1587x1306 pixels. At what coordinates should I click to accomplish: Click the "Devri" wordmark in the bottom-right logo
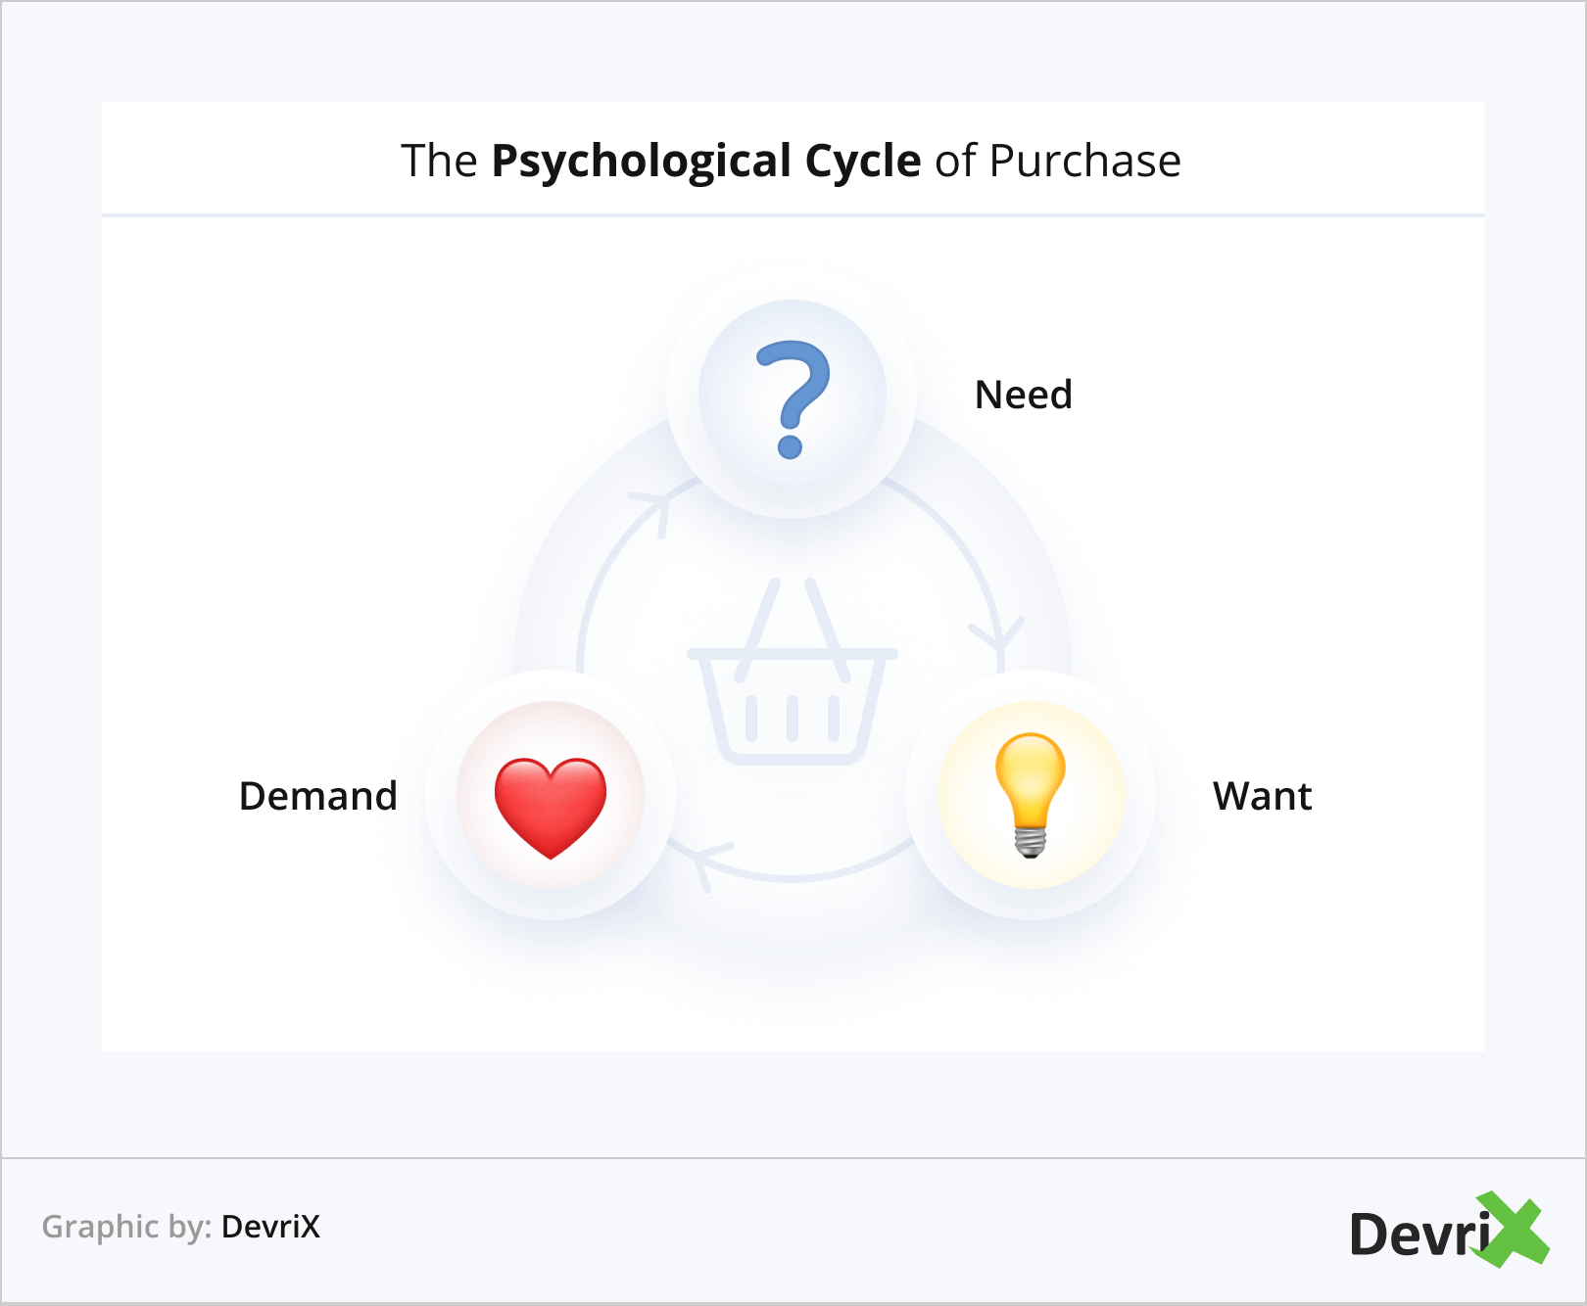tap(1418, 1235)
